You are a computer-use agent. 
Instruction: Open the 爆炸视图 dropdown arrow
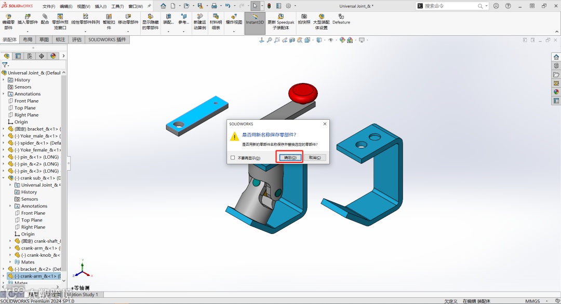pos(234,32)
